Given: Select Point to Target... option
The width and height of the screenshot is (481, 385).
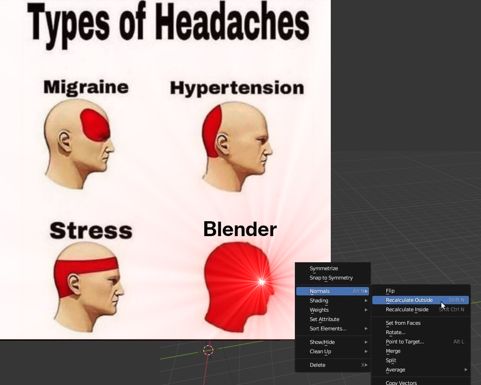Looking at the screenshot, I should (x=420, y=342).
